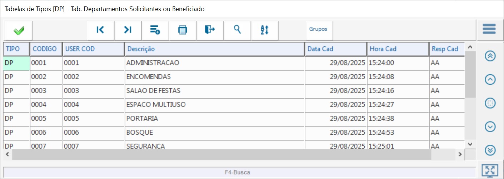Image resolution: width=504 pixels, height=179 pixels.
Task: Jump to bottom with double-down chevron
Action: pos(490,150)
